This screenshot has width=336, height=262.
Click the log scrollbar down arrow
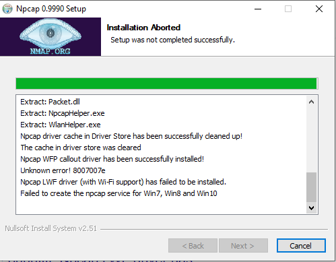[x=311, y=207]
